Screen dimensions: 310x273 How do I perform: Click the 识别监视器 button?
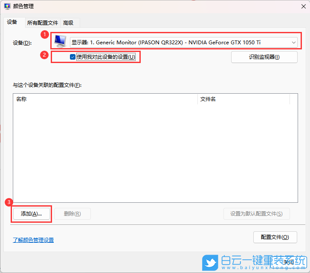(264, 57)
